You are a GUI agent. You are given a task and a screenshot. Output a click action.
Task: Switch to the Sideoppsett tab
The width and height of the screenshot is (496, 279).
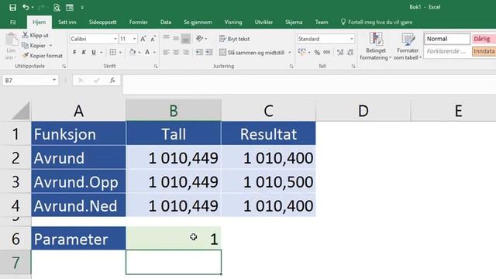(x=102, y=22)
